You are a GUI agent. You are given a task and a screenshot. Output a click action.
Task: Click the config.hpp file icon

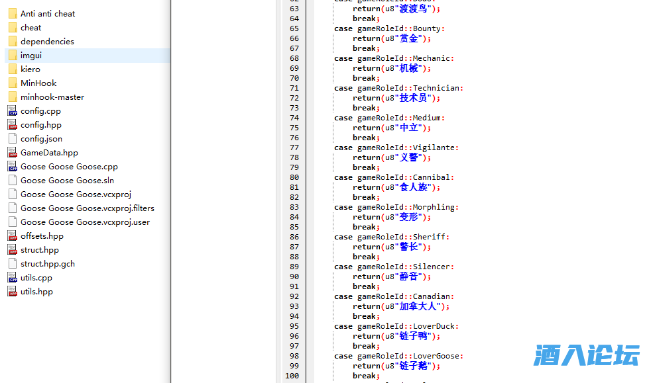[x=13, y=125]
